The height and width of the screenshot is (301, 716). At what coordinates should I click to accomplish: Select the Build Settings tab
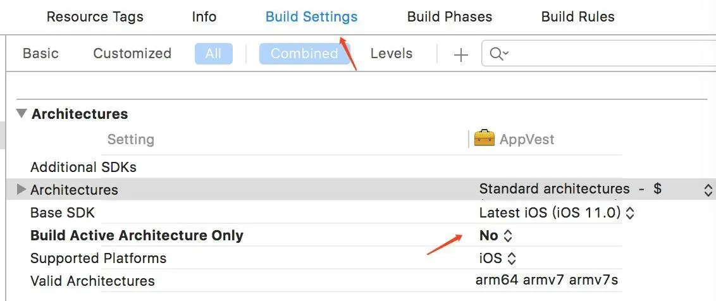pos(311,17)
